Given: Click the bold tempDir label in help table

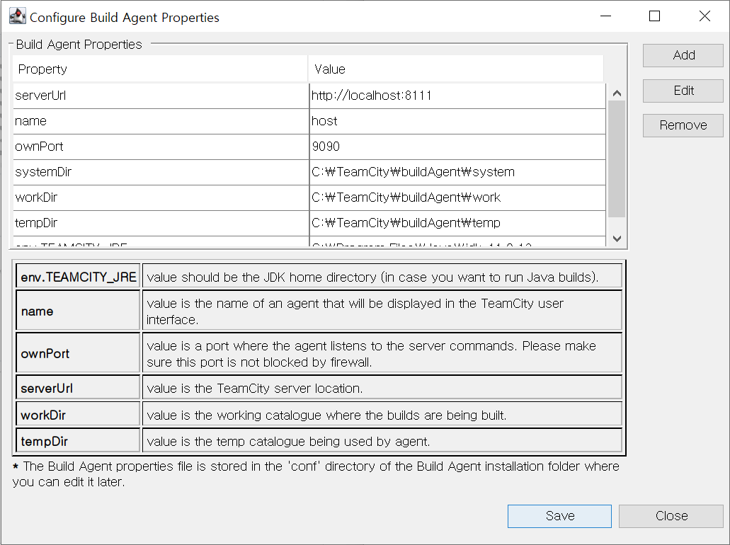Looking at the screenshot, I should coord(78,441).
